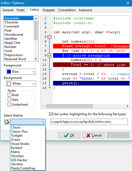
Task: Apply the Obsidian theme
Action: click(x=28, y=156)
